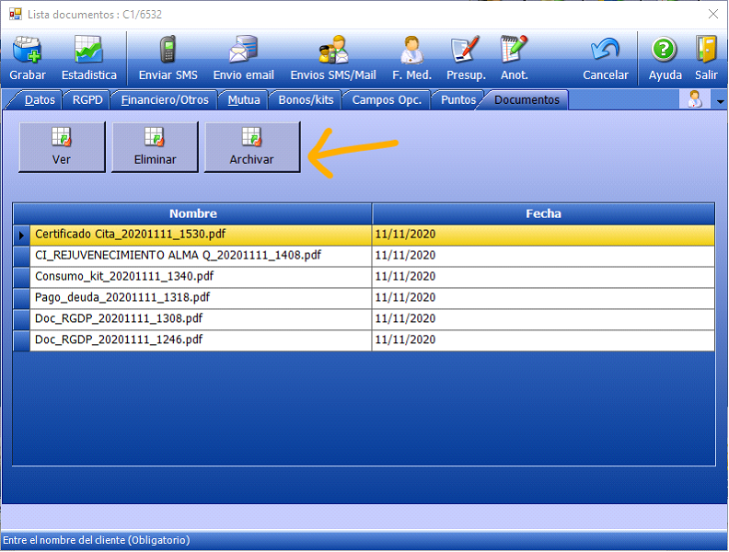The width and height of the screenshot is (729, 552).
Task: Click the Cancelar undo arrow icon
Action: (x=605, y=51)
